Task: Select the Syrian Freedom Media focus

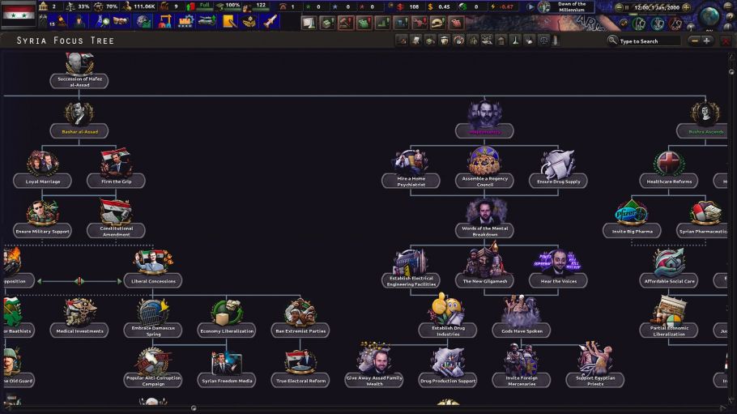Action: (x=227, y=381)
